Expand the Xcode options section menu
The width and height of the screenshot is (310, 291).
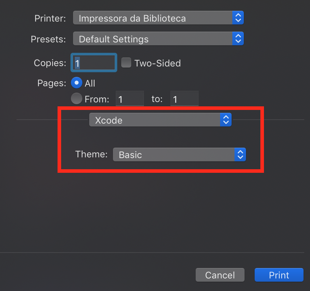tap(155, 120)
